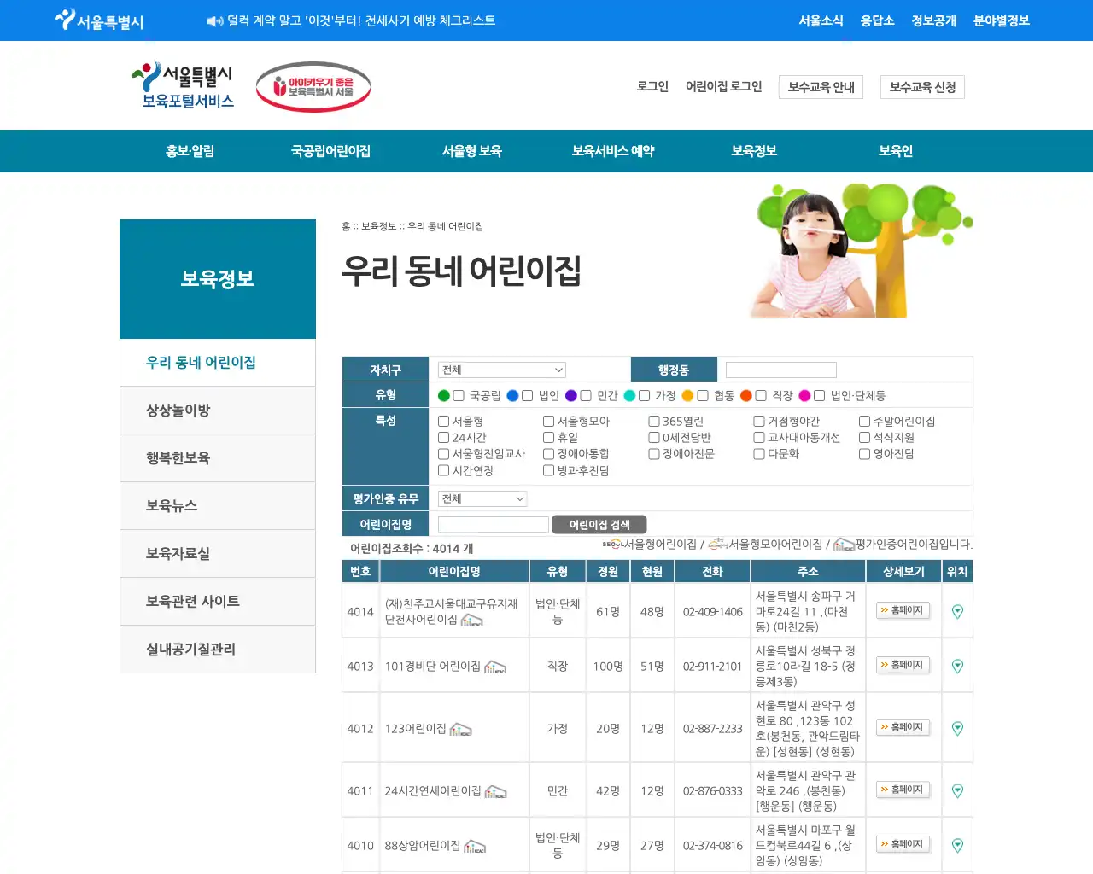
Task: Click the 평가인증 house icon next to 123어린이집
Action: point(460,731)
